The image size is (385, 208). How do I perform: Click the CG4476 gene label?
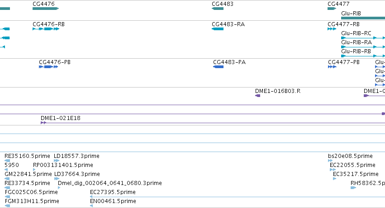tap(43, 4)
